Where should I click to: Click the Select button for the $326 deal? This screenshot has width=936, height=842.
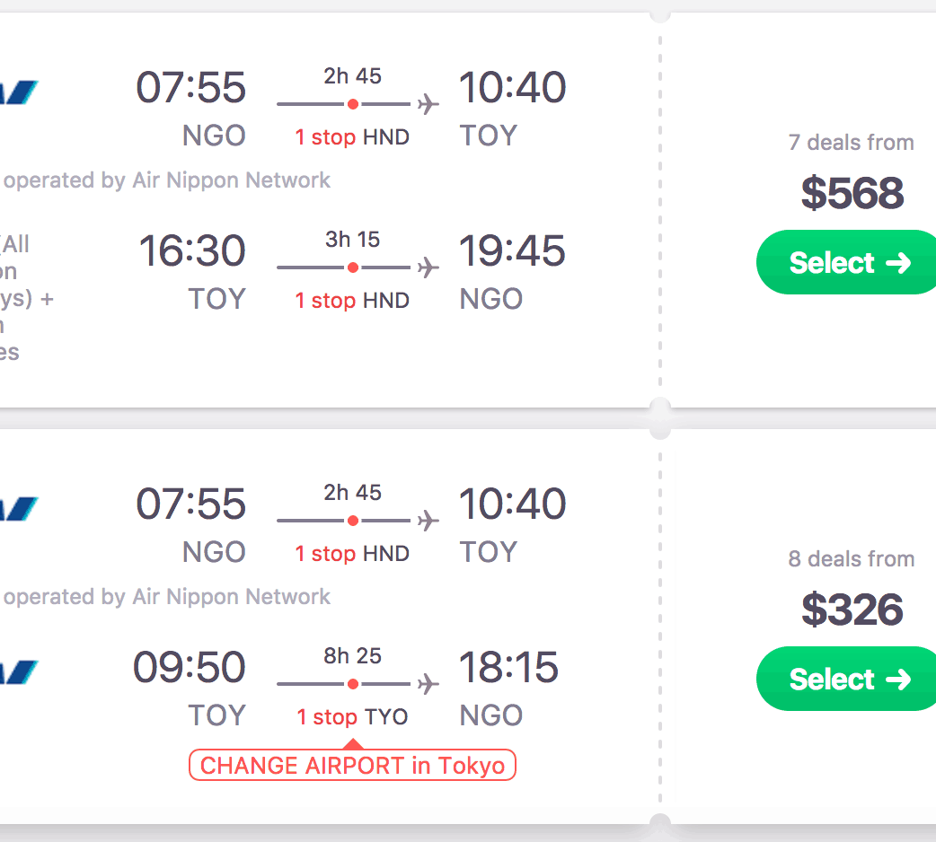(x=849, y=679)
